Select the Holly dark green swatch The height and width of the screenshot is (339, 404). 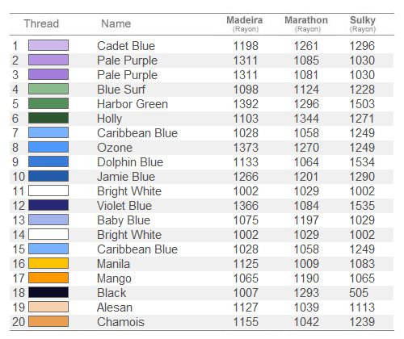coord(48,118)
